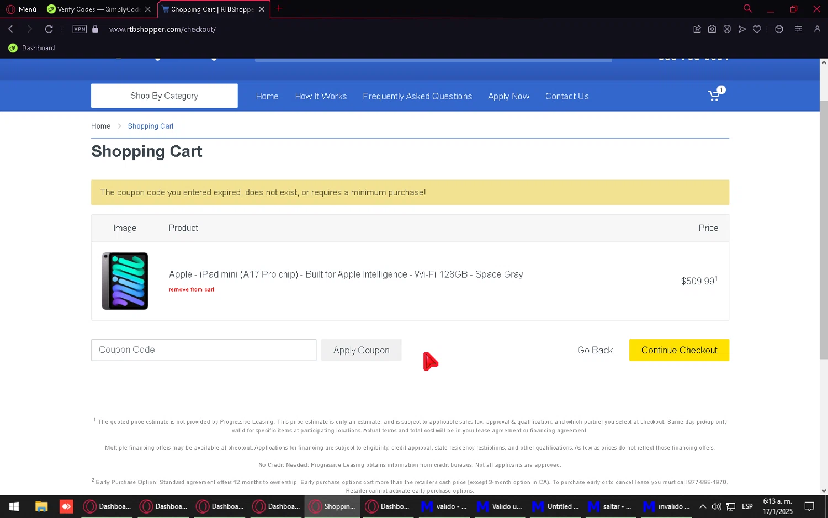Open How It Works page

coord(321,96)
